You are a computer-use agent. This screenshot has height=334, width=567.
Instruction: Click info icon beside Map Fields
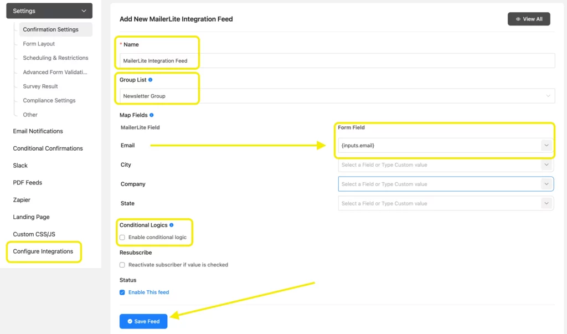tap(152, 115)
